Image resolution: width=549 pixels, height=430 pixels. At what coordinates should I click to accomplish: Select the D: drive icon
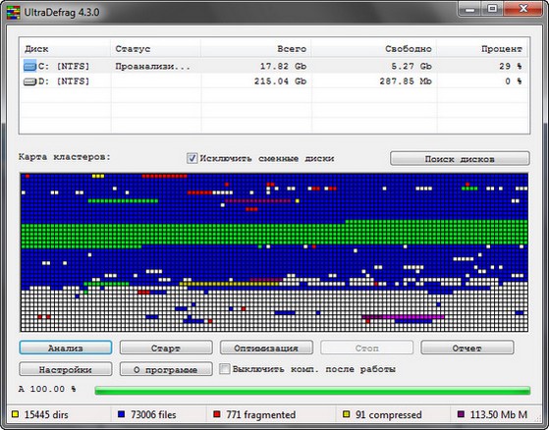[29, 81]
